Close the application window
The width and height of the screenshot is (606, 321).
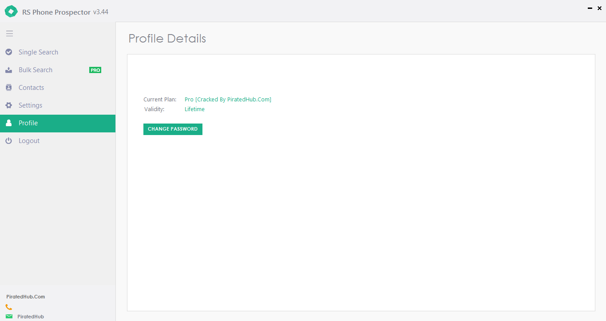[600, 8]
